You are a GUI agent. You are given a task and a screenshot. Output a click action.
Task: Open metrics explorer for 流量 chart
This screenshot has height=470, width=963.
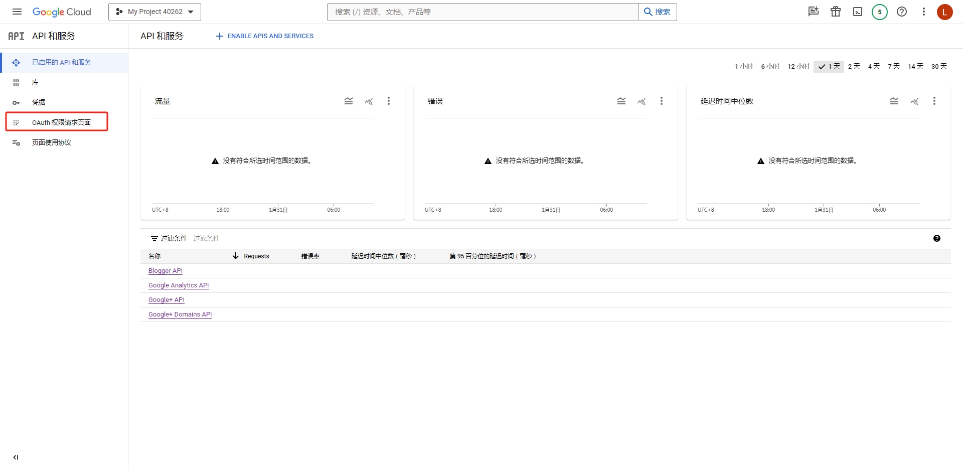[369, 101]
